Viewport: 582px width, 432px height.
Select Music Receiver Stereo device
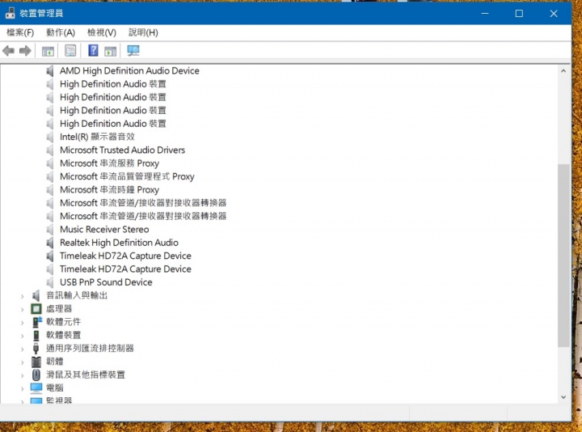point(104,229)
